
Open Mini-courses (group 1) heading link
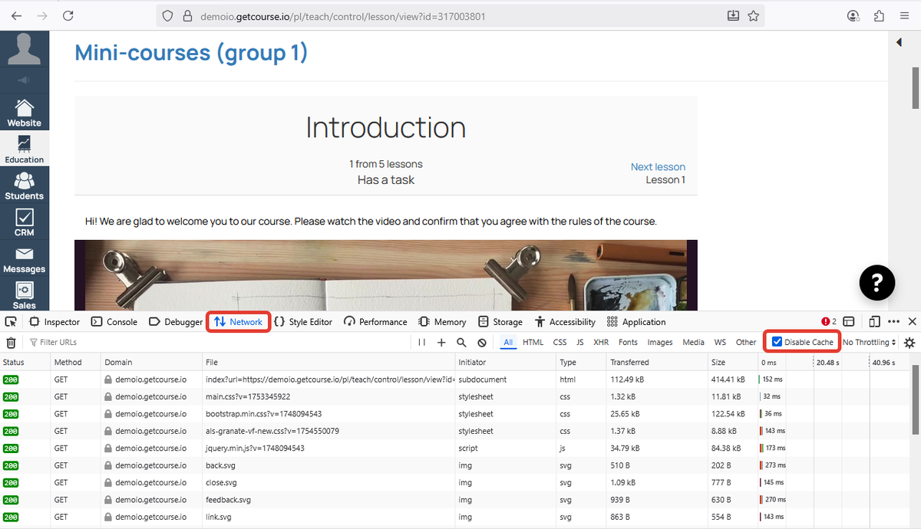[191, 53]
